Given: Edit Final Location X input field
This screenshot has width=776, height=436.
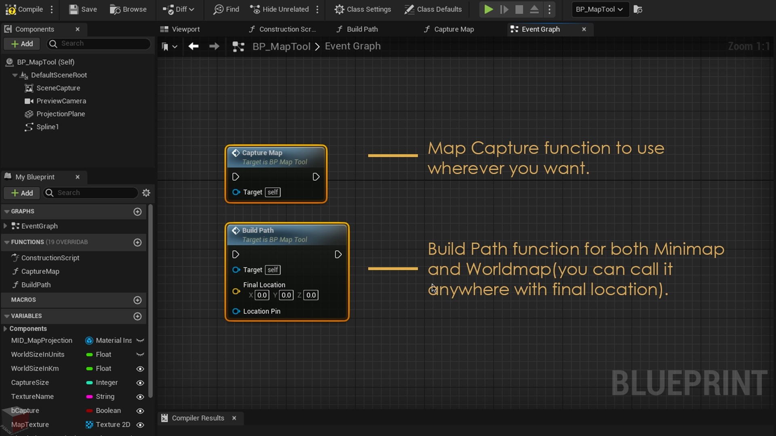Looking at the screenshot, I should [x=261, y=295].
